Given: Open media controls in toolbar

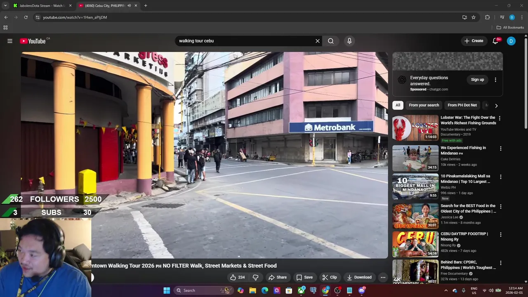Looking at the screenshot, I should click(502, 17).
